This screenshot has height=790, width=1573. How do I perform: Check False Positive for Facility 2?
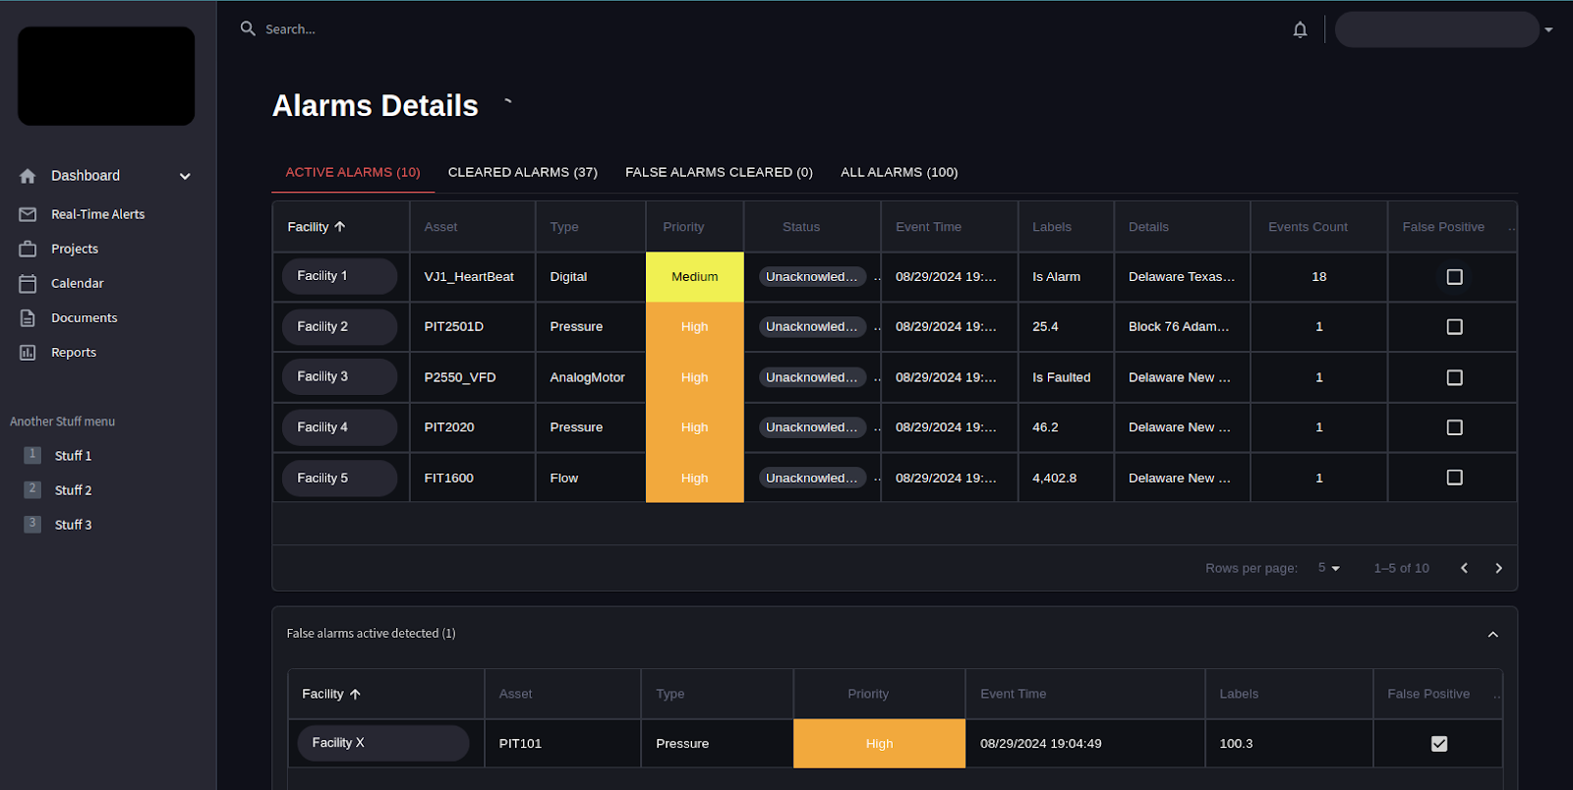pos(1455,327)
